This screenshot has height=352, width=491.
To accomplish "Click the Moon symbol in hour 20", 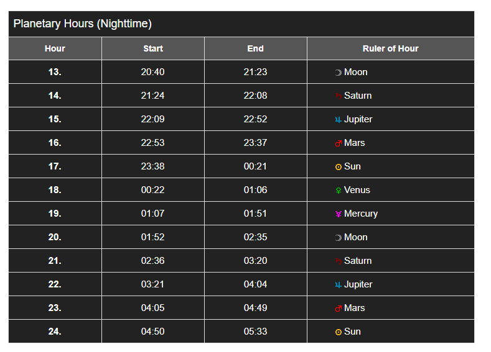I will tap(339, 238).
